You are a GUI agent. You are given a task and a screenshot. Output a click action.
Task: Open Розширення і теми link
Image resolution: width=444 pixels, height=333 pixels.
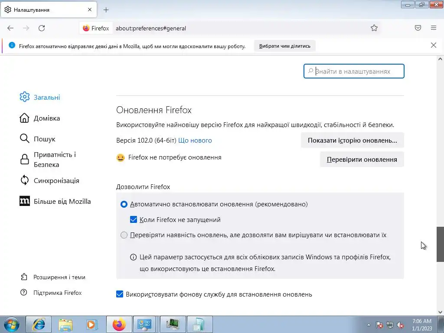pyautogui.click(x=53, y=277)
